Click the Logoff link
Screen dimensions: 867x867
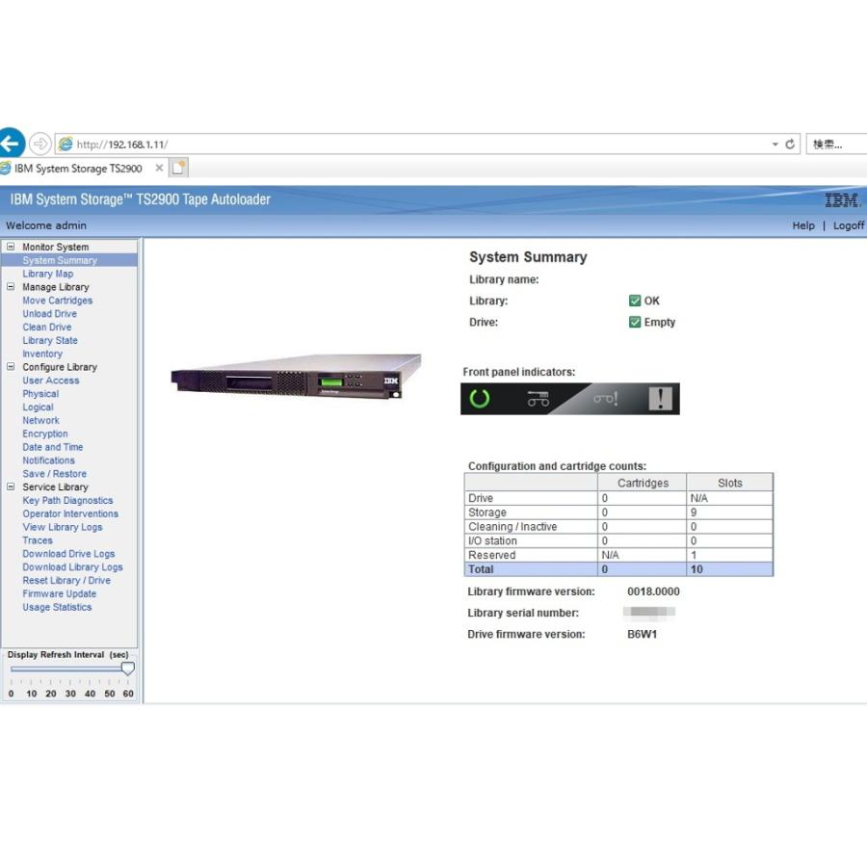pyautogui.click(x=848, y=225)
